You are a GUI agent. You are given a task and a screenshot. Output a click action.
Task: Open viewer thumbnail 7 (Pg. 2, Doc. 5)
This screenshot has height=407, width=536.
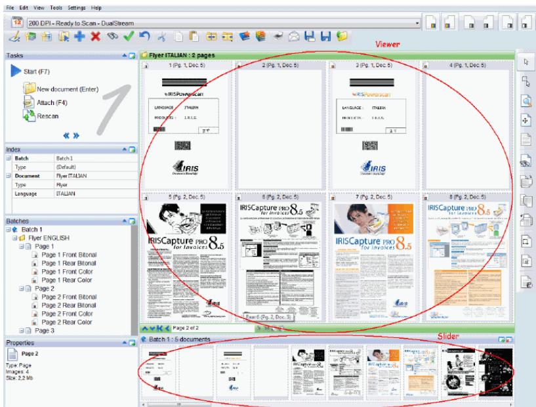(x=374, y=258)
